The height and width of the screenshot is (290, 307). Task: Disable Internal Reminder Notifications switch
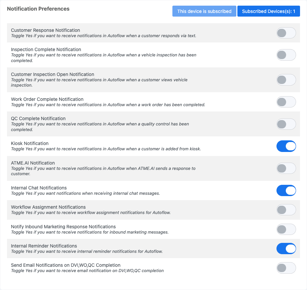(286, 249)
